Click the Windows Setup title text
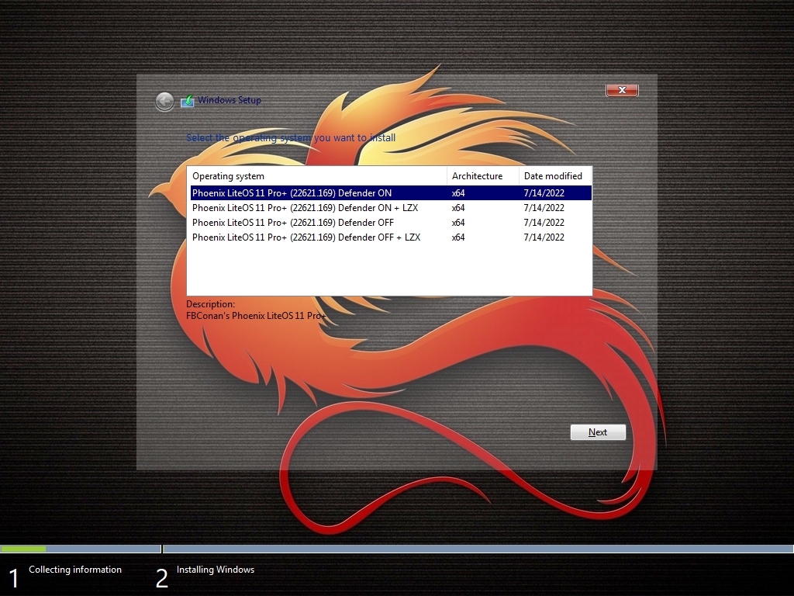This screenshot has height=596, width=794. click(x=230, y=100)
